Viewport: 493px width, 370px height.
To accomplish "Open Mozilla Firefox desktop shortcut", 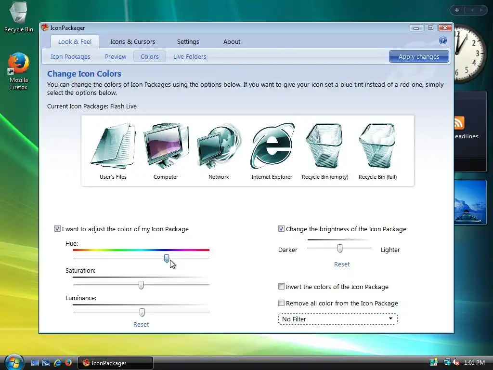I will [18, 71].
